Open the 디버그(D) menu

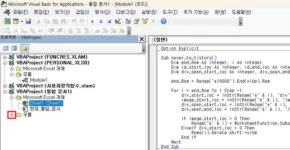[126, 12]
